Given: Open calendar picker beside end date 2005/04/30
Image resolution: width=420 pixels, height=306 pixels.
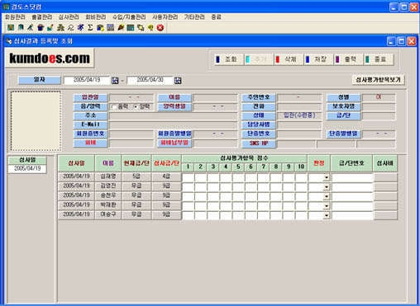Looking at the screenshot, I should point(178,81).
